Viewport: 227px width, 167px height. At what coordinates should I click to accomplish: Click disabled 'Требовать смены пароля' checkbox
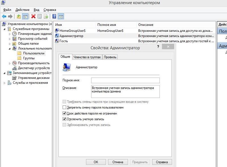[64, 102]
